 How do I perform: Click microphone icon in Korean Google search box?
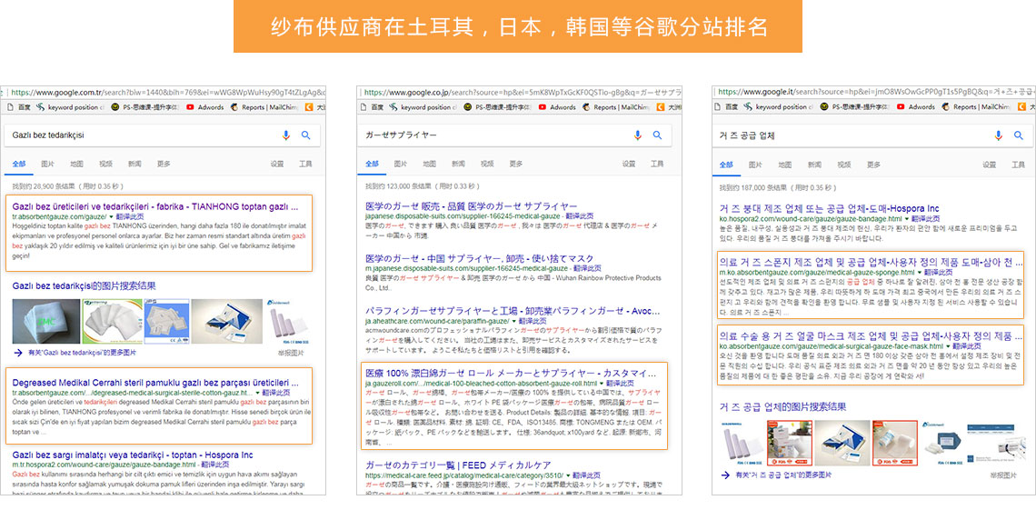tap(999, 135)
